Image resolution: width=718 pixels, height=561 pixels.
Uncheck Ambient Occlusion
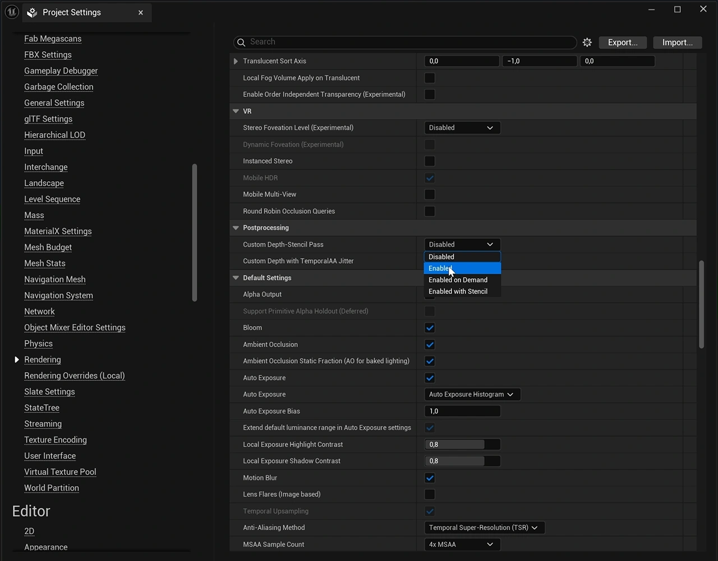[430, 344]
